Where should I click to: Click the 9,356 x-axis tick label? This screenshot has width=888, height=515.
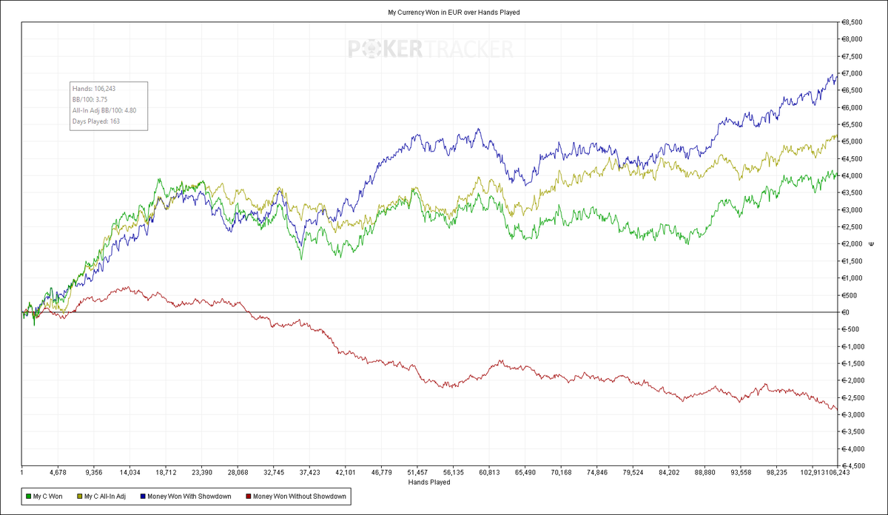(94, 471)
